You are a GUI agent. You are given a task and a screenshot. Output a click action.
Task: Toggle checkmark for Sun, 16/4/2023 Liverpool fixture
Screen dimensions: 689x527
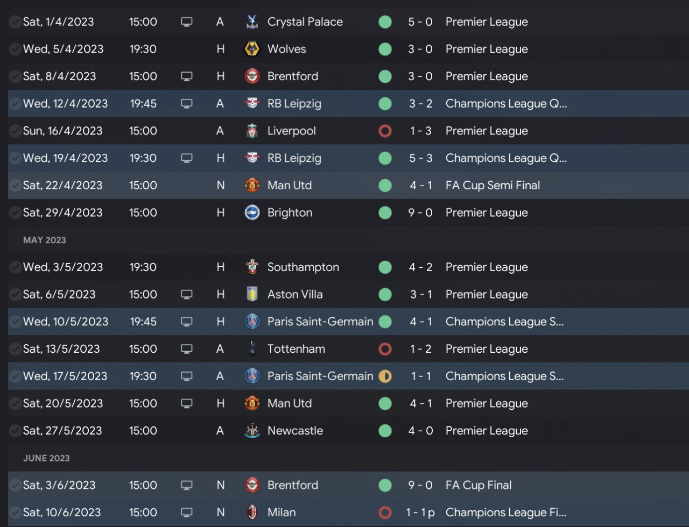pos(15,131)
